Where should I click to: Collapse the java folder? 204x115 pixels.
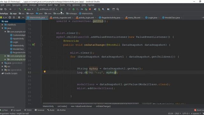coord(2,28)
